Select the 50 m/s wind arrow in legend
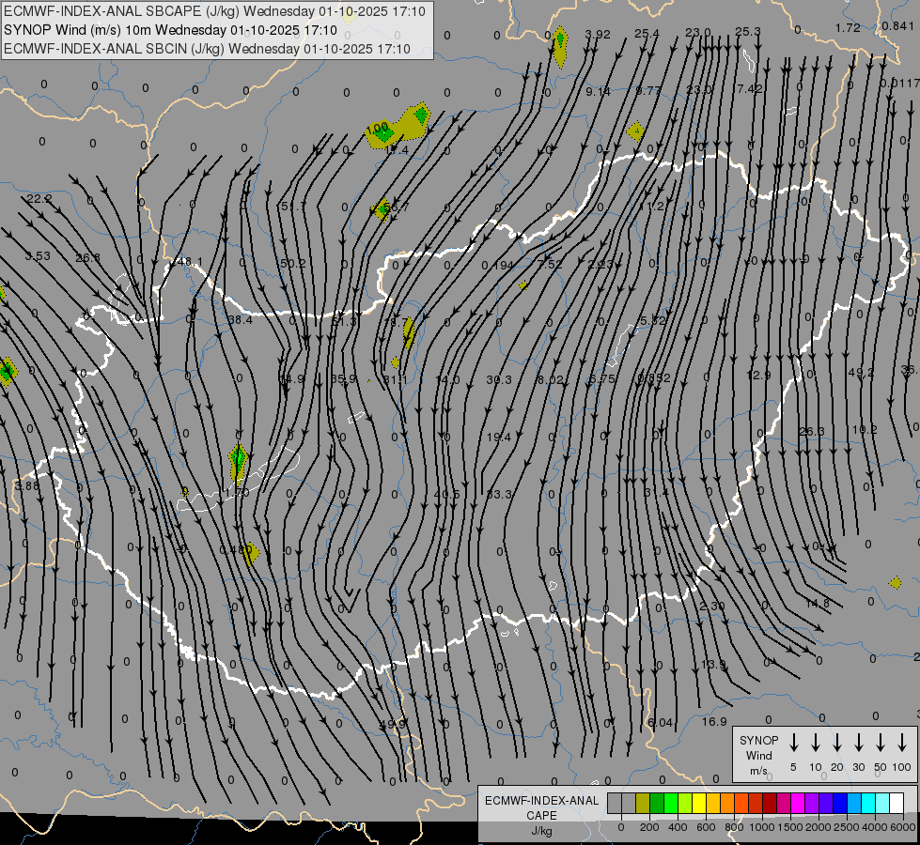This screenshot has width=920, height=845. tap(881, 743)
